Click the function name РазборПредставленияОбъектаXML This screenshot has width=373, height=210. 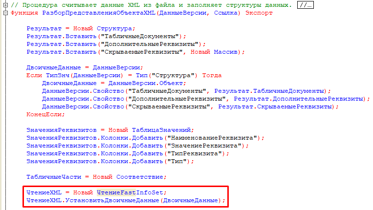tap(99, 13)
